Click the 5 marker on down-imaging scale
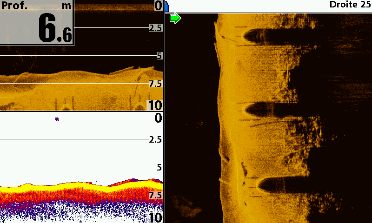This screenshot has height=223, width=372. [159, 56]
